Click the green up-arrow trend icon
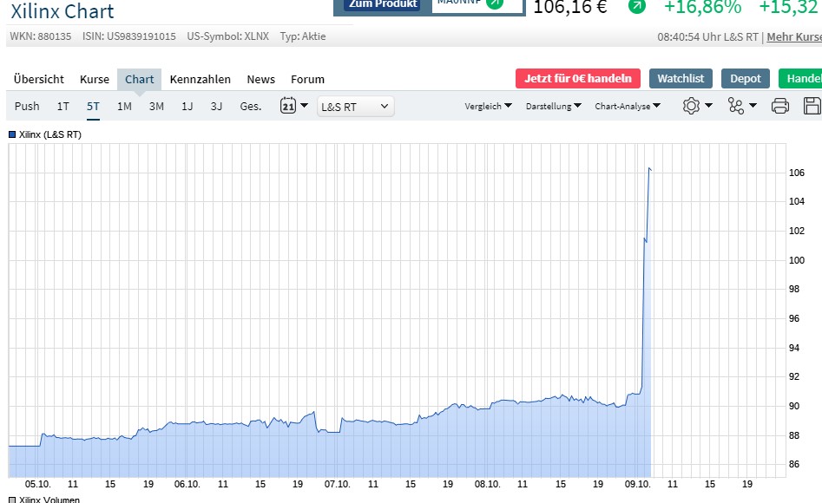This screenshot has width=822, height=503. [637, 6]
